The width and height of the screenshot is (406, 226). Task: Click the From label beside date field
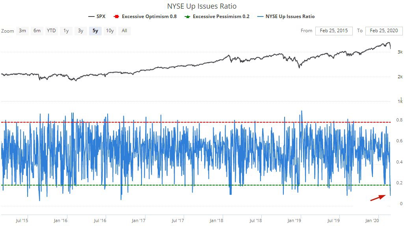[306, 31]
